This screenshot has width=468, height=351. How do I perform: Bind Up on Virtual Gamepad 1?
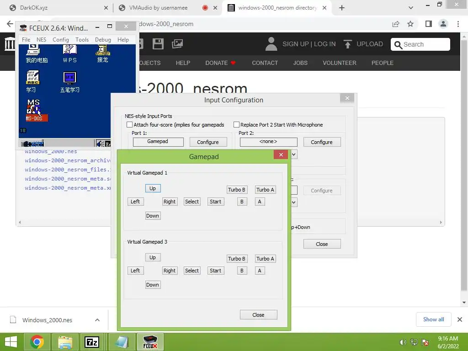(153, 188)
